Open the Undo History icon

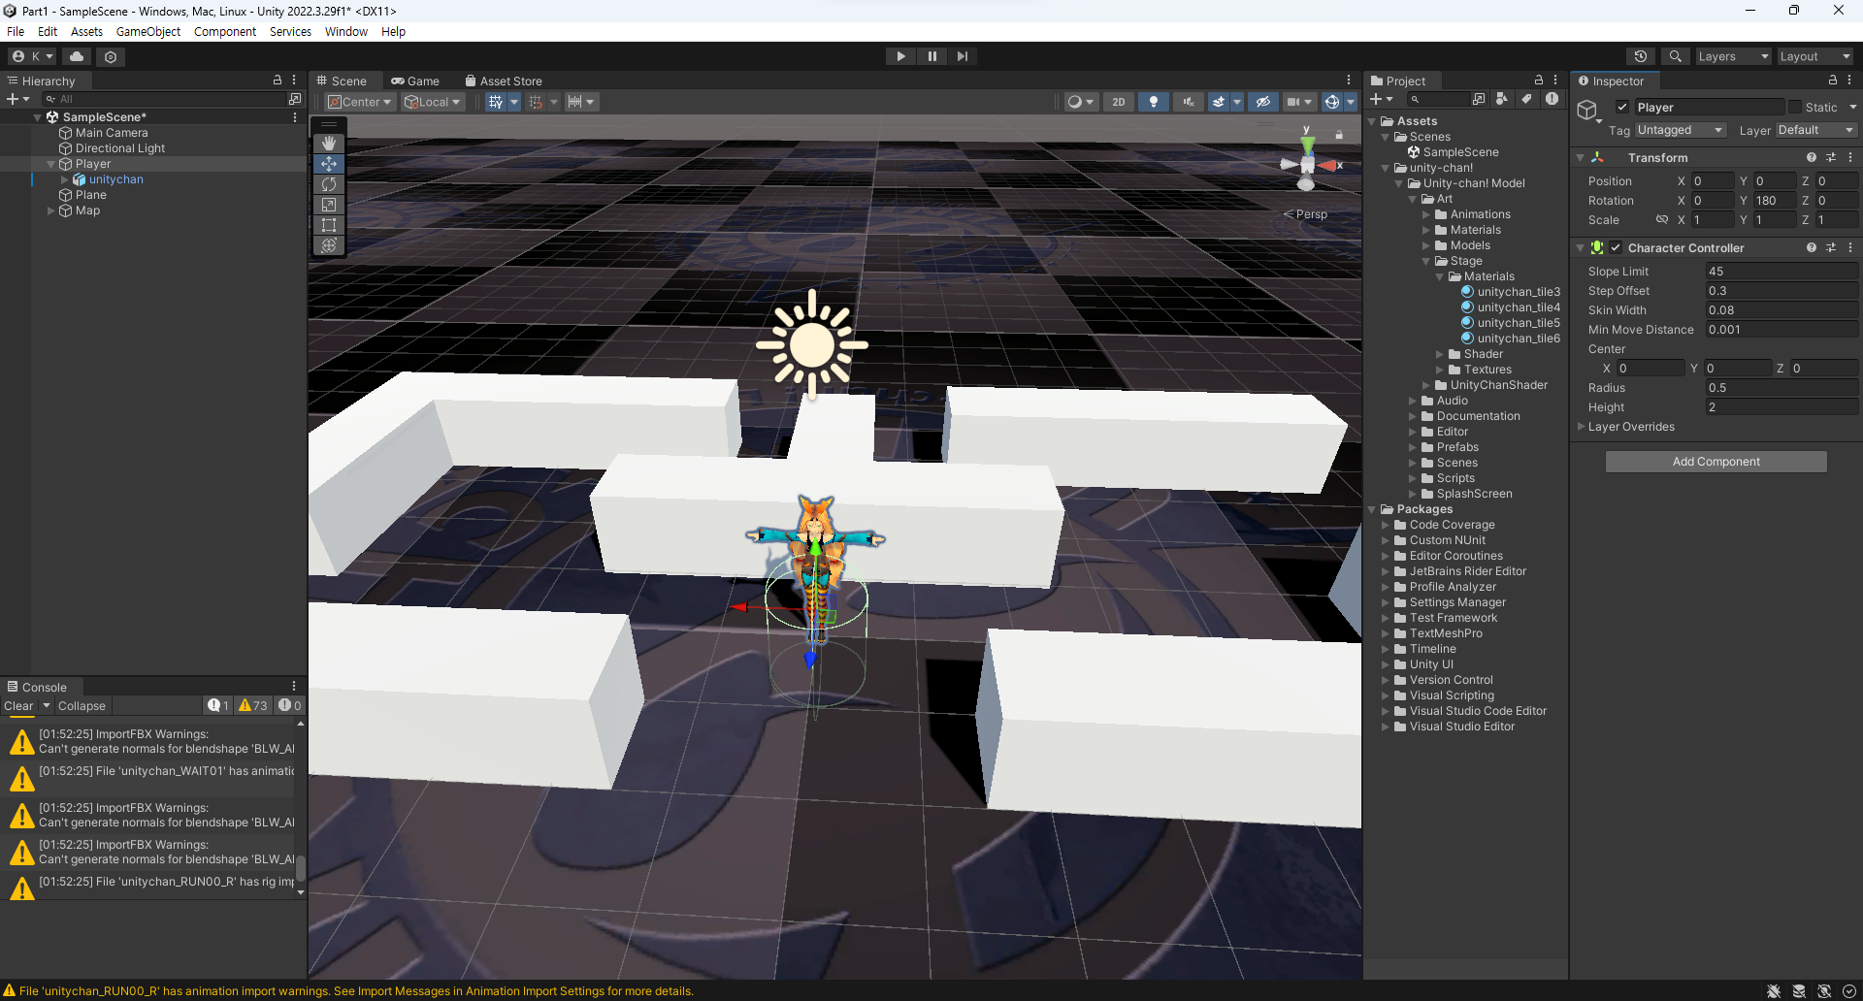click(x=1641, y=56)
